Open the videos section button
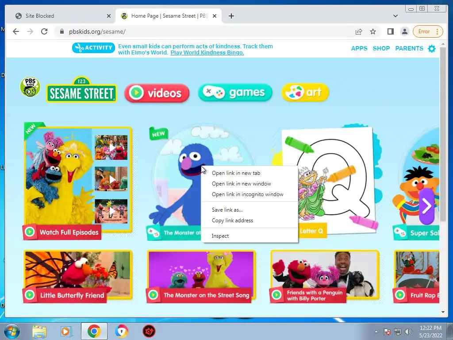The height and width of the screenshot is (340, 453). 157,93
